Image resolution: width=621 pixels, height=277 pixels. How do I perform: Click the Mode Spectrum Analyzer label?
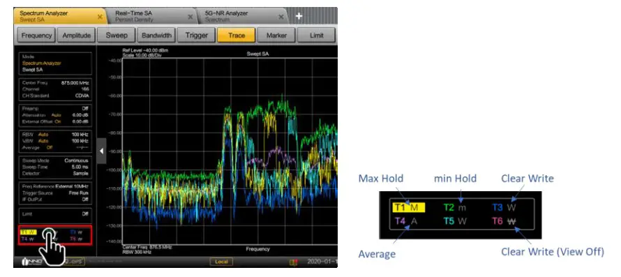pyautogui.click(x=42, y=63)
